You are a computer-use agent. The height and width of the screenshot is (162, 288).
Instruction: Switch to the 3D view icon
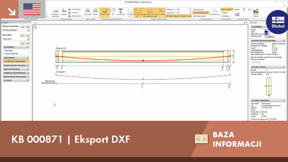[113, 12]
